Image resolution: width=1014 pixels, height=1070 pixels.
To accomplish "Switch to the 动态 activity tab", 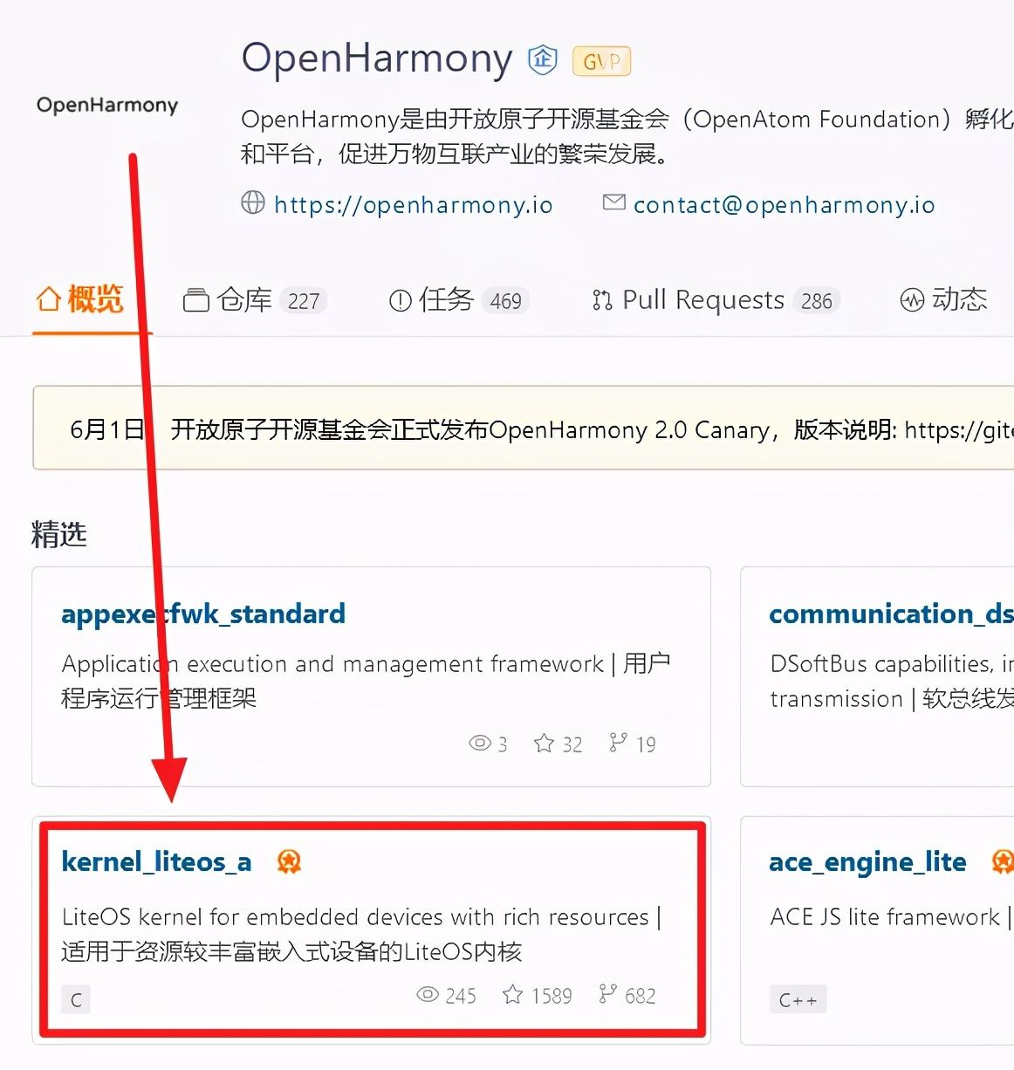I will tap(943, 300).
